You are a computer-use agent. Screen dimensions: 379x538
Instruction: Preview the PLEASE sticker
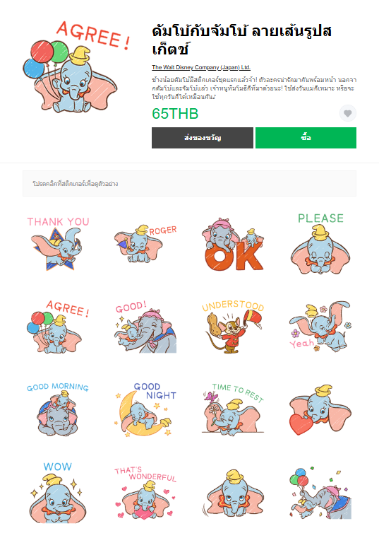[x=320, y=243]
